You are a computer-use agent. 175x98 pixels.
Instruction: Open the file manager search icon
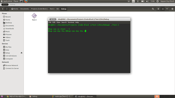pos(153,9)
